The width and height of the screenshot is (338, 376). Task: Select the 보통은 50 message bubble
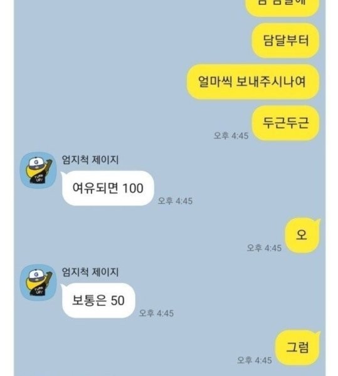tap(98, 300)
